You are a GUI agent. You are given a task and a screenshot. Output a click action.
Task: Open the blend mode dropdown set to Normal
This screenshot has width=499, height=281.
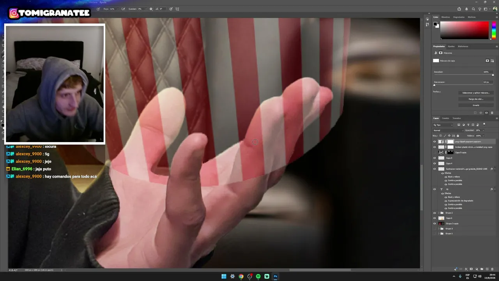pos(448,130)
